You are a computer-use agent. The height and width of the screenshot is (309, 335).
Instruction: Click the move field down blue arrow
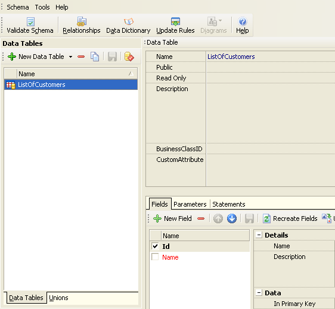(232, 219)
